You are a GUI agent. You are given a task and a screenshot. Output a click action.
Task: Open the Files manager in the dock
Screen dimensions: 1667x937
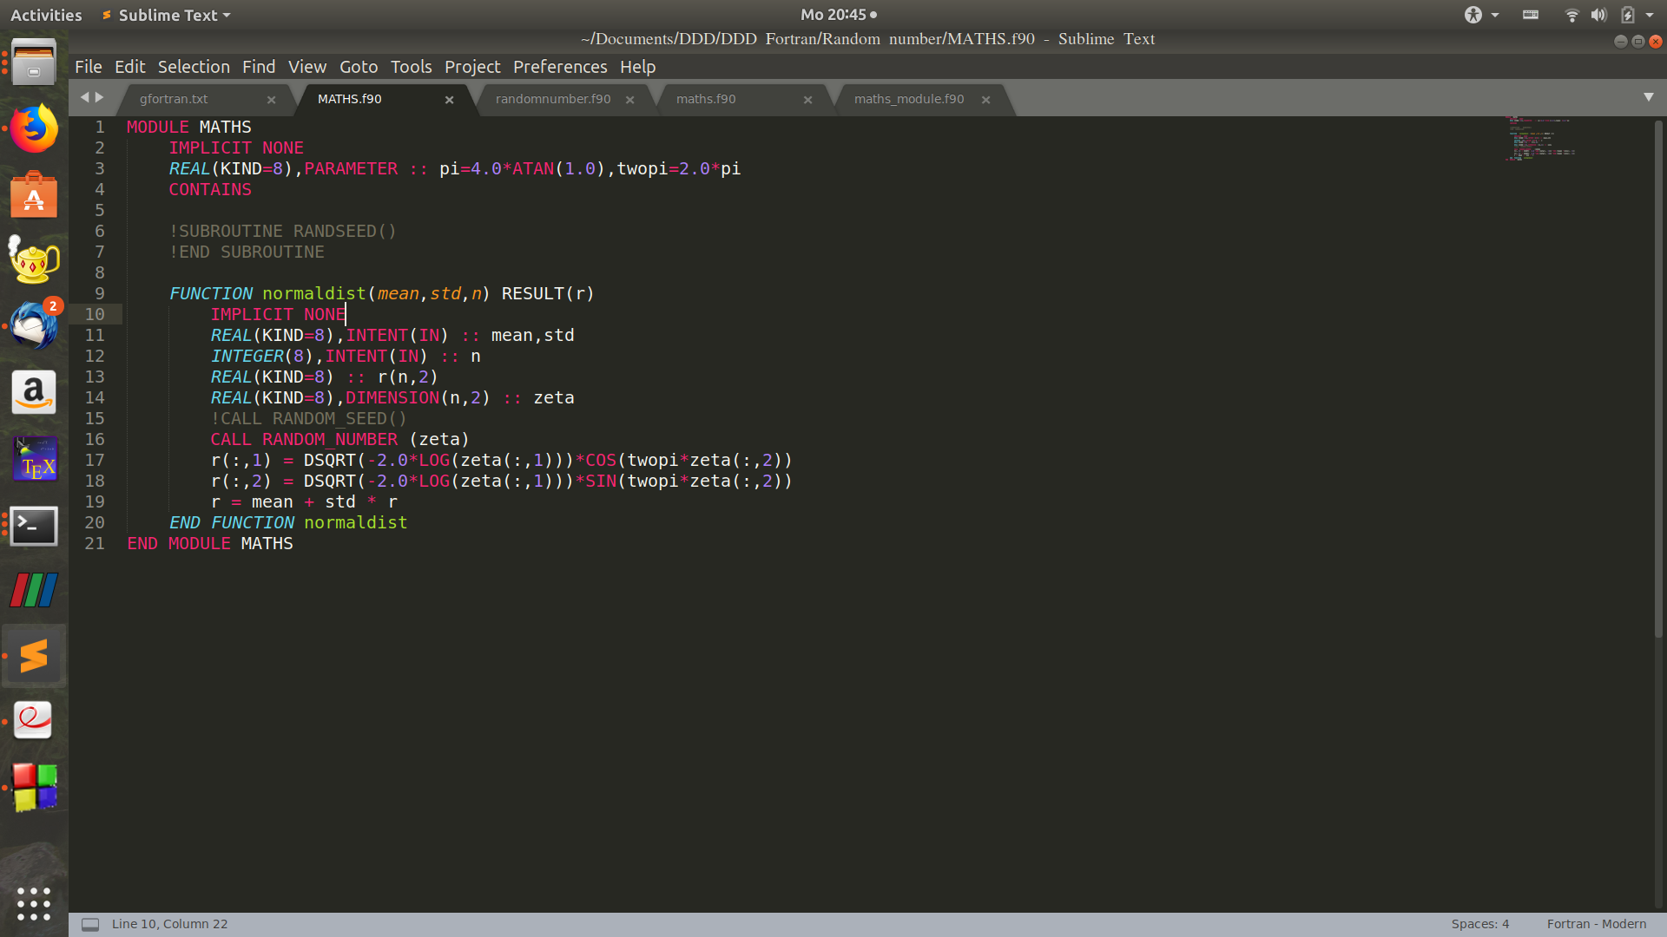pos(34,62)
